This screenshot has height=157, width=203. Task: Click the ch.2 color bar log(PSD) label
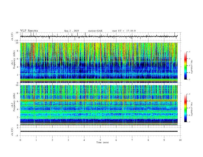tap(192, 109)
